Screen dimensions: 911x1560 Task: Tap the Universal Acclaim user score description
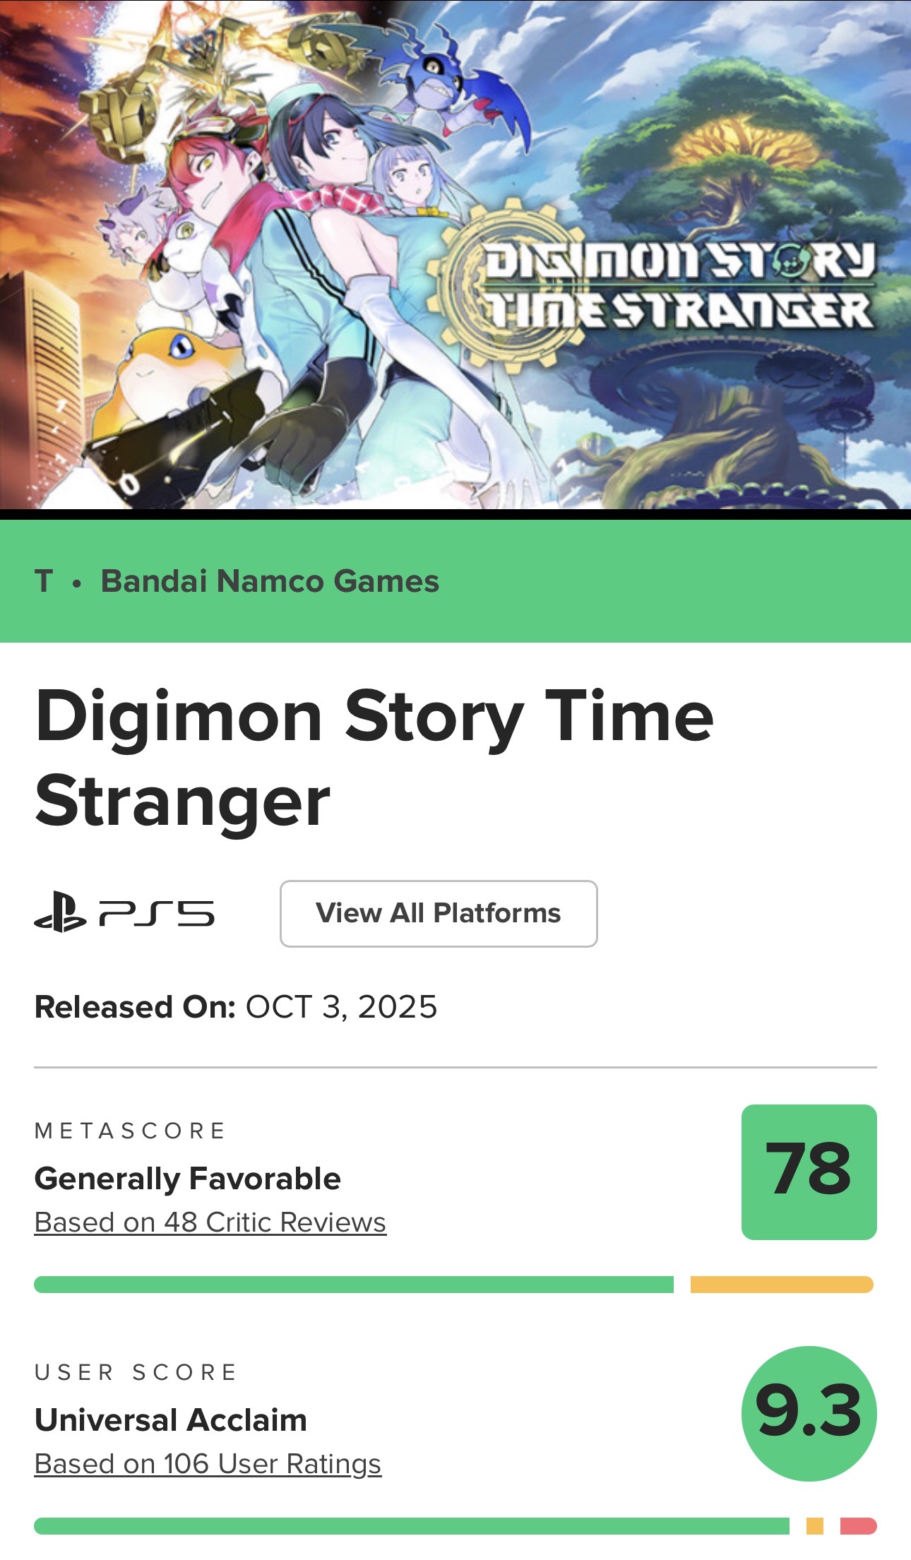coord(171,1420)
